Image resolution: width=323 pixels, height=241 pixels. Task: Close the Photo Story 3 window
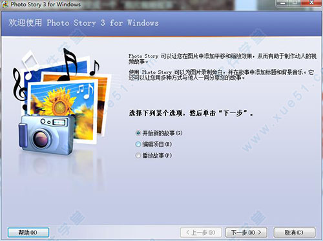[311, 3]
